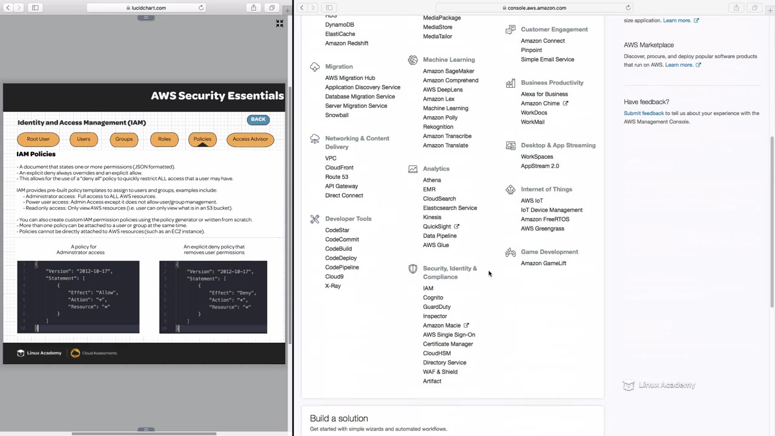This screenshot has height=436, width=775.
Task: Go forward in the AWS console window
Action: tap(312, 8)
